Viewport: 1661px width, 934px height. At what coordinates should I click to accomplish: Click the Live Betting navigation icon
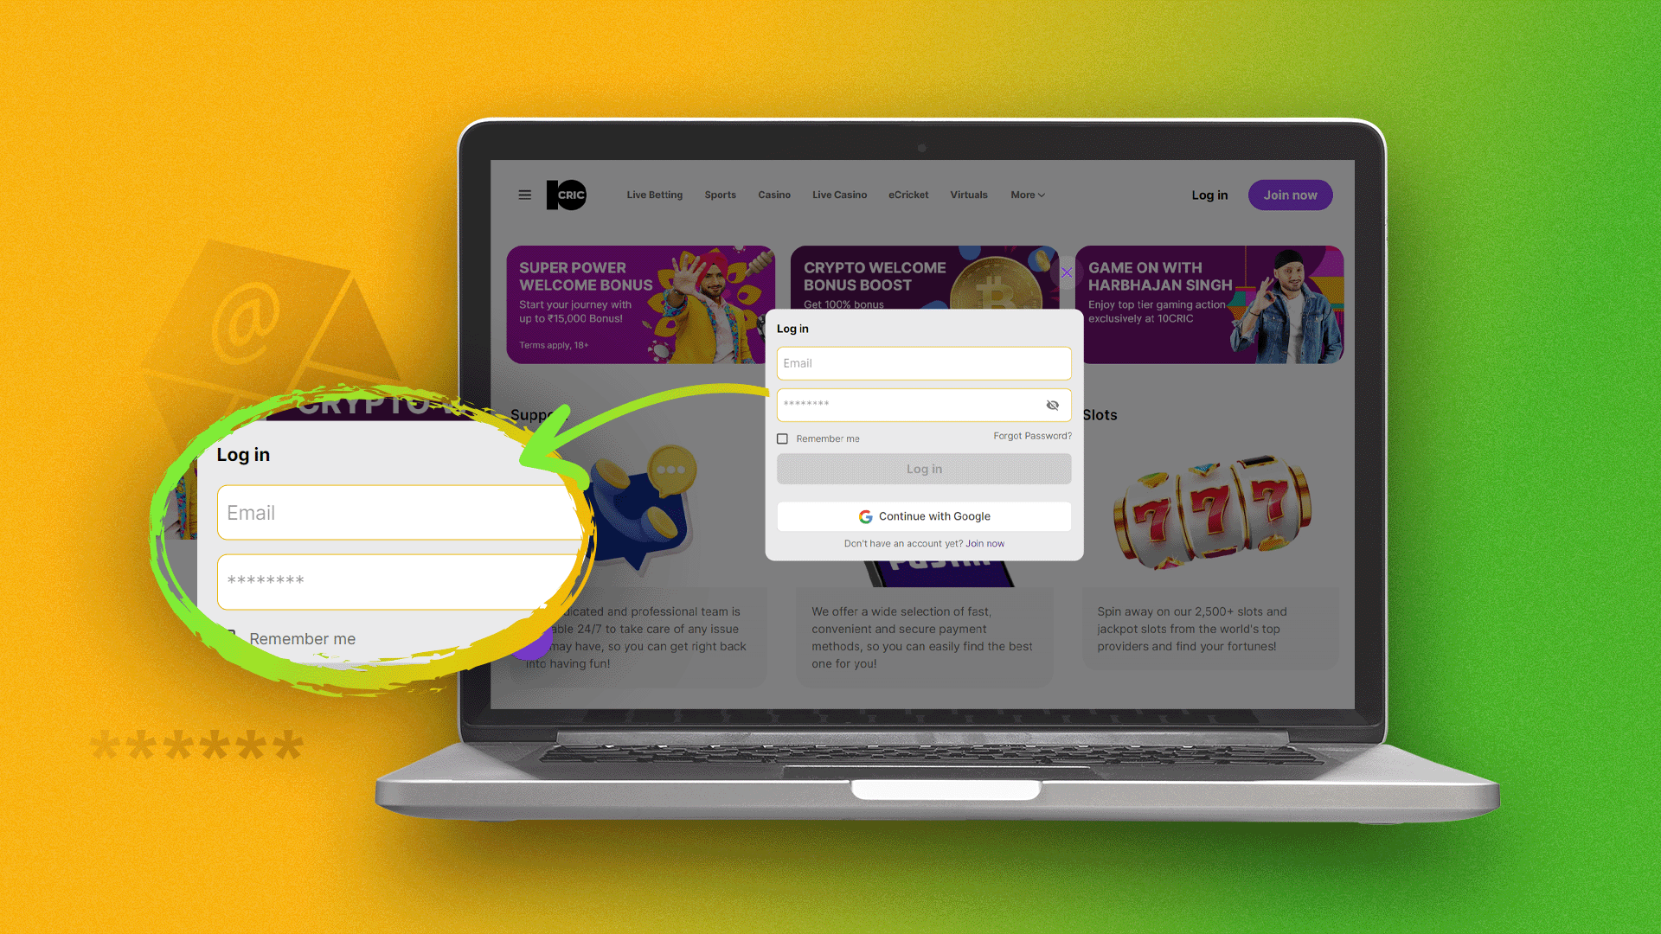point(655,194)
